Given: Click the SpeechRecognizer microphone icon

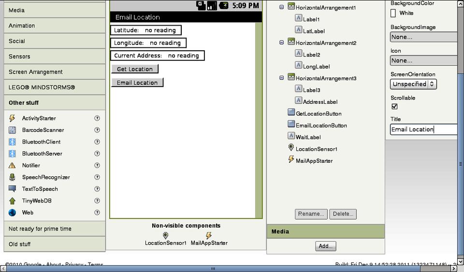Looking at the screenshot, I should pyautogui.click(x=12, y=177).
